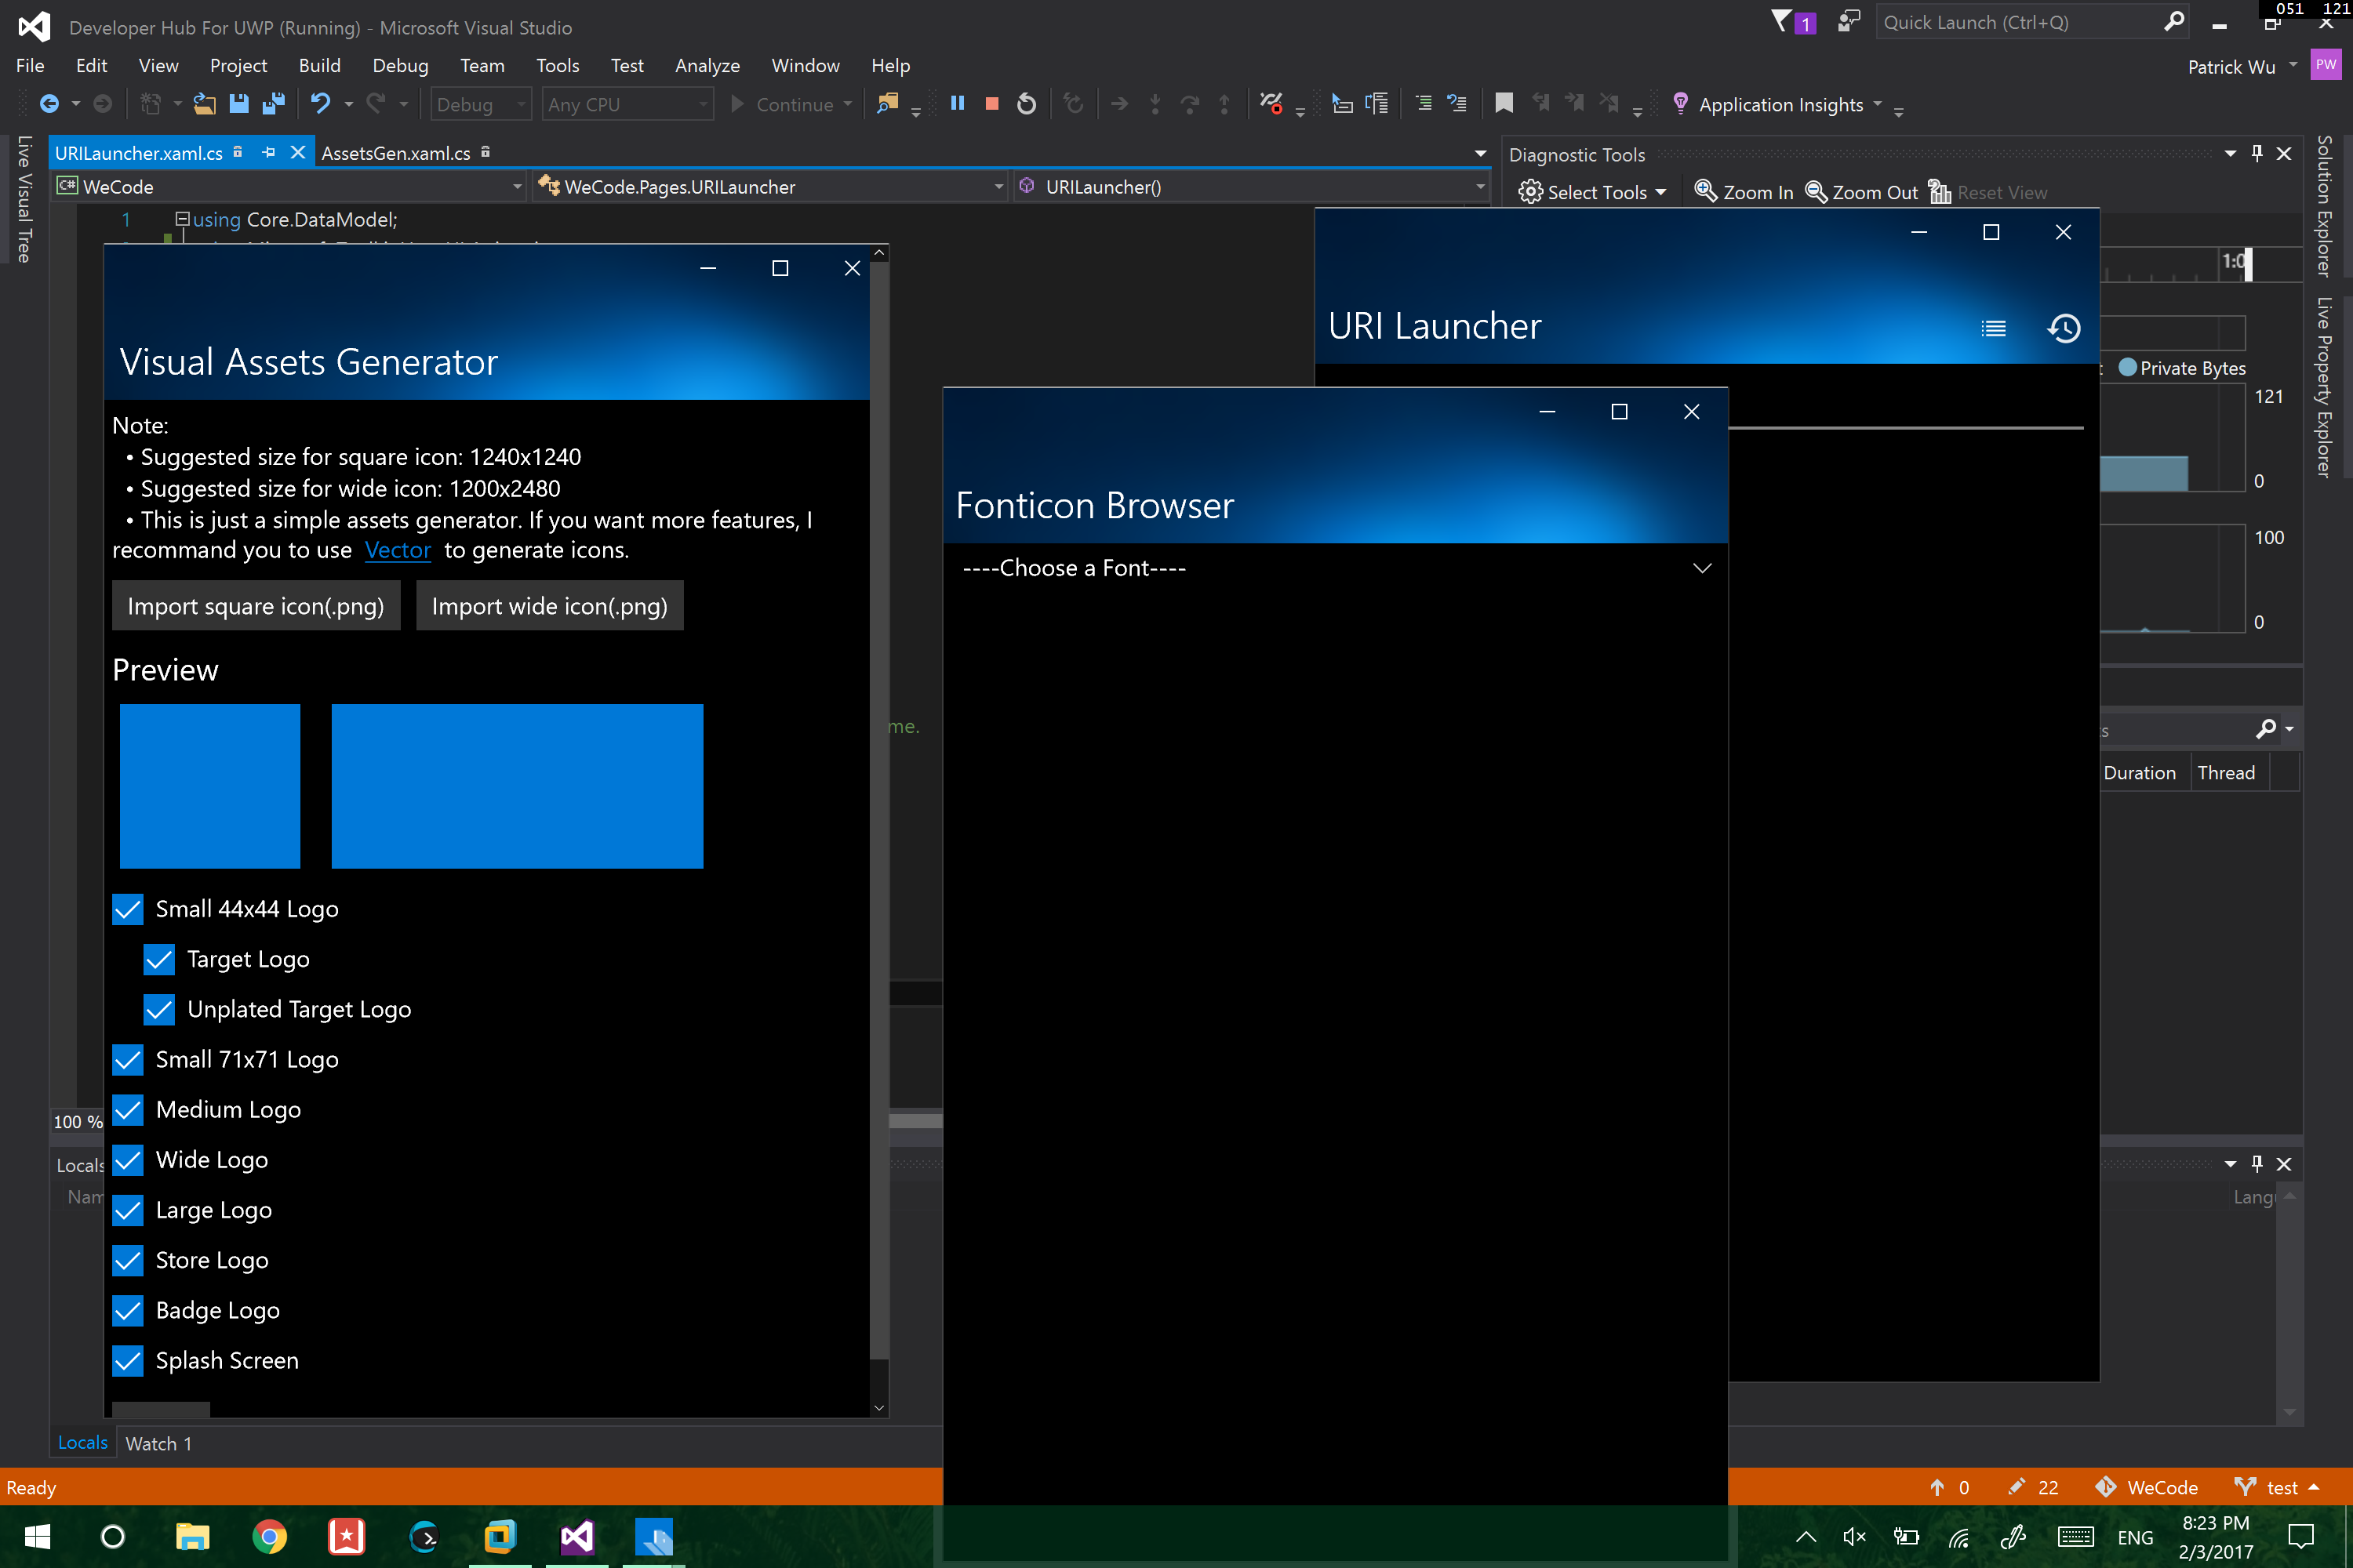Open the Analyze menu
The image size is (2353, 1568).
[x=707, y=65]
